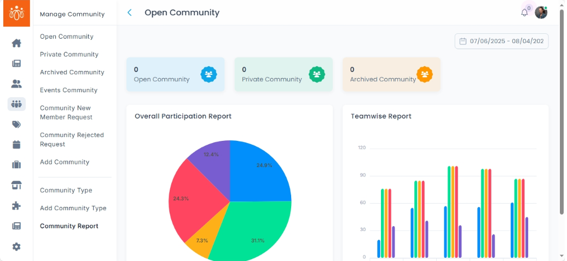This screenshot has width=567, height=261.
Task: Open the users icon in sidebar
Action: coord(16,84)
